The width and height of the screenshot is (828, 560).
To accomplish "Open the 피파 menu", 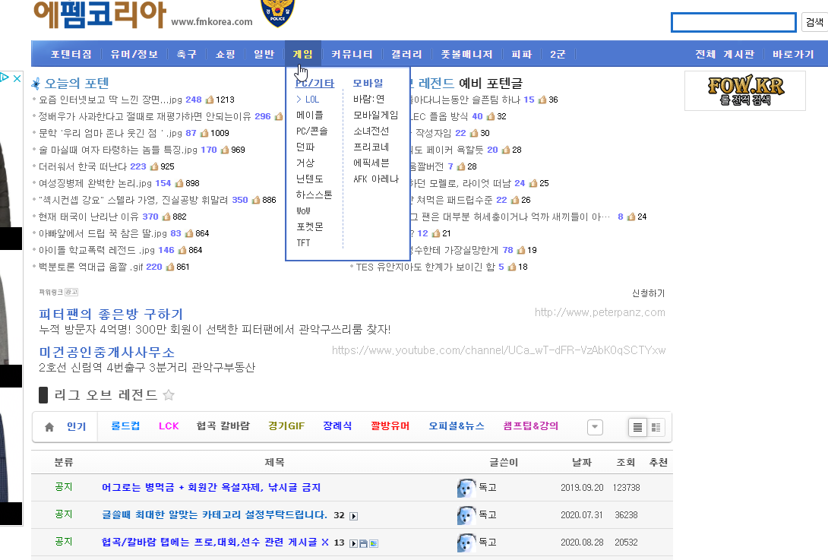I will click(x=522, y=54).
